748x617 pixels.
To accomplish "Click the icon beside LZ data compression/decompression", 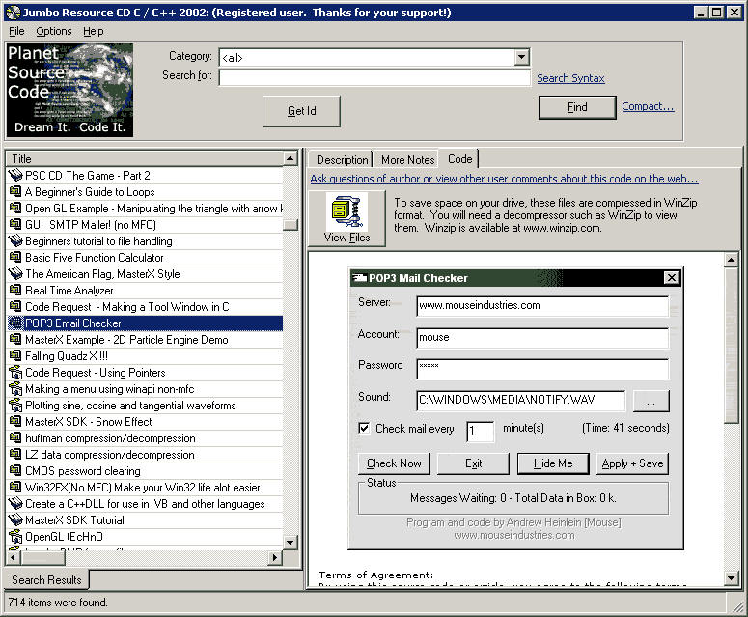I will [15, 454].
